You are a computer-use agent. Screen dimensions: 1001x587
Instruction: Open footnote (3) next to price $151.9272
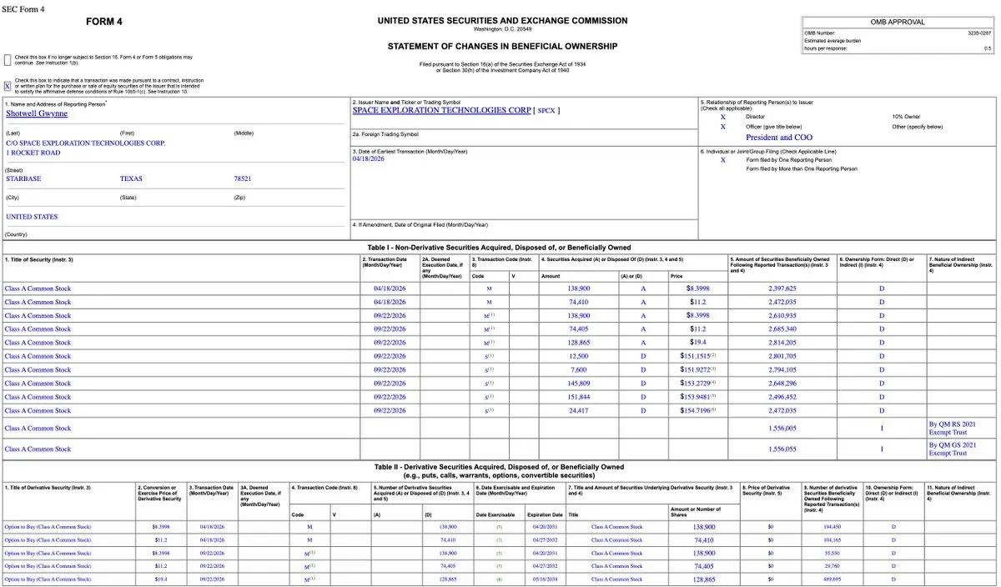tap(714, 368)
